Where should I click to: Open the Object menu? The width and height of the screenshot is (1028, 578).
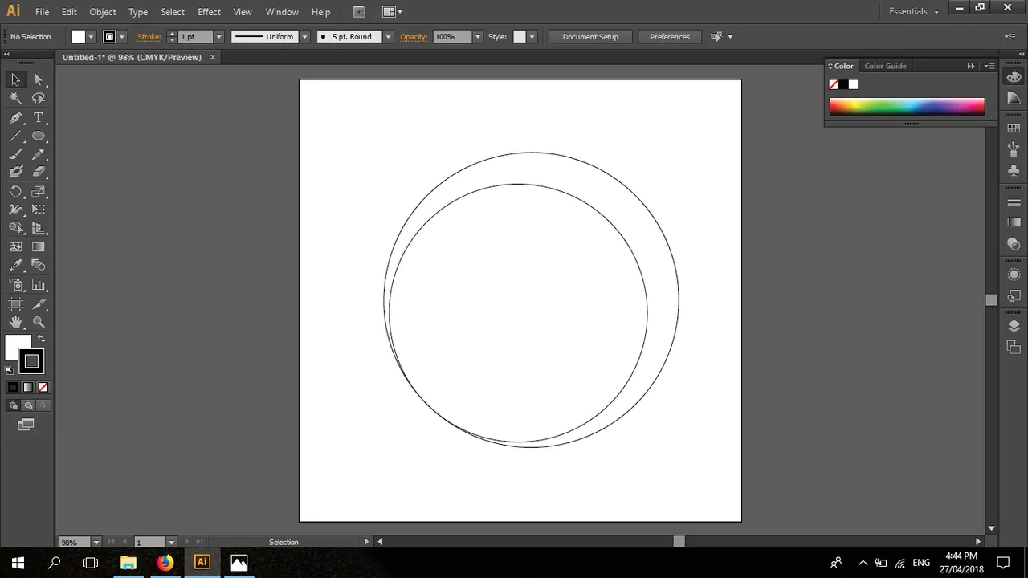(103, 12)
